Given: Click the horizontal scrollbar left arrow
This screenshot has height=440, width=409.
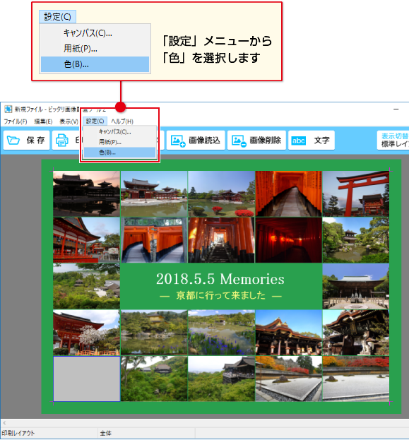Looking at the screenshot, I should pos(4,422).
